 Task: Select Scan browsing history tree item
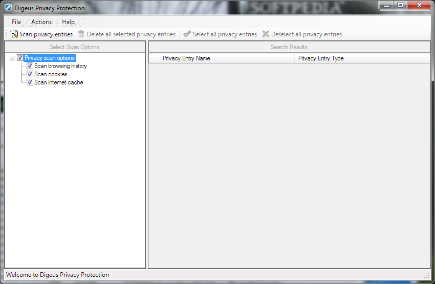coord(60,66)
